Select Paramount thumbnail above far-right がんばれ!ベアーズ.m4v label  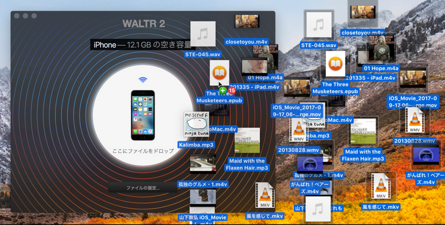[426, 155]
